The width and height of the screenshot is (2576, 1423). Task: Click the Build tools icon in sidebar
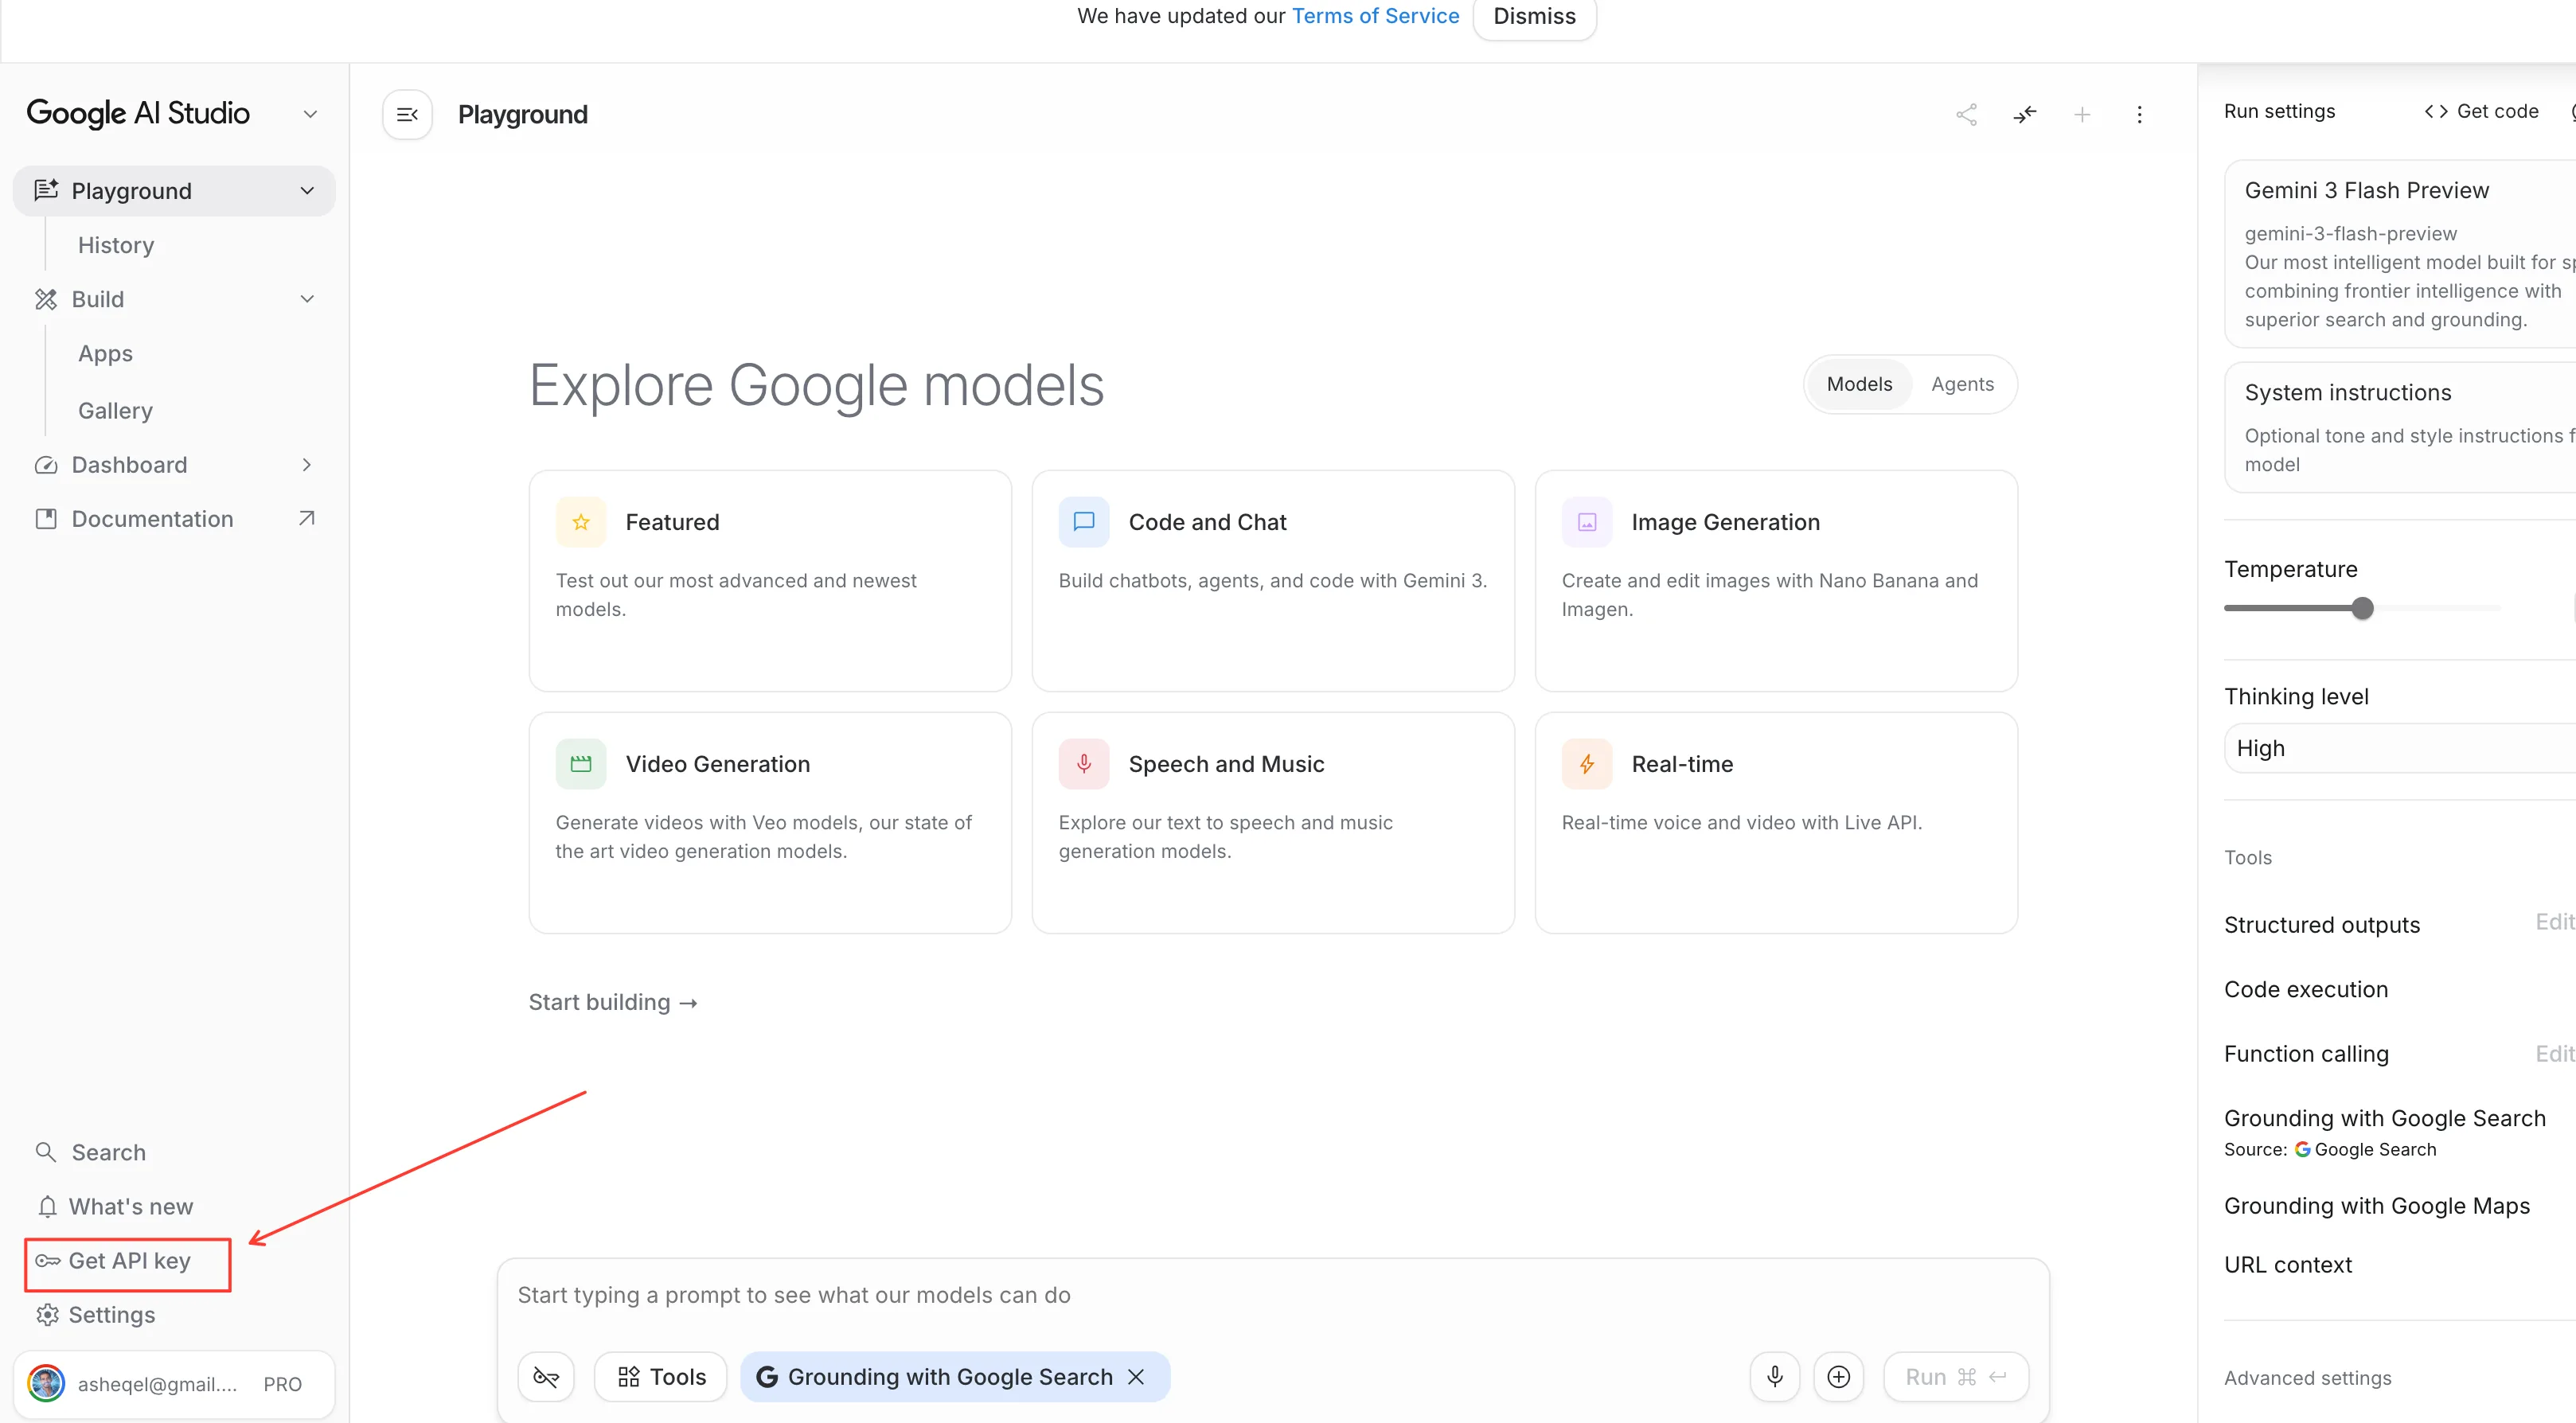(x=46, y=299)
